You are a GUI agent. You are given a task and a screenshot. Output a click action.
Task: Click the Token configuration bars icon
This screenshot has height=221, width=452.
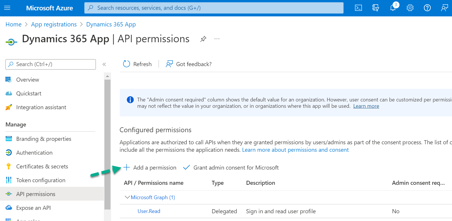tap(9, 180)
